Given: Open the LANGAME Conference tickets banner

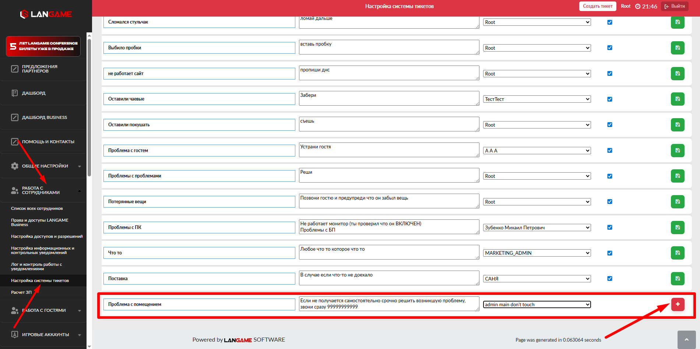Looking at the screenshot, I should 43,46.
